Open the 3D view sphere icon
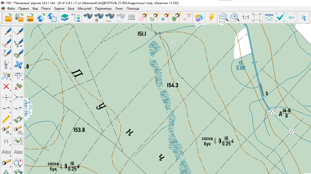311x174 pixels. (x=198, y=17)
